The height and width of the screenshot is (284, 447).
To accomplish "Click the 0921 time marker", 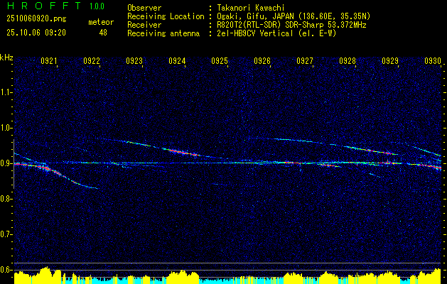I will tap(49, 62).
